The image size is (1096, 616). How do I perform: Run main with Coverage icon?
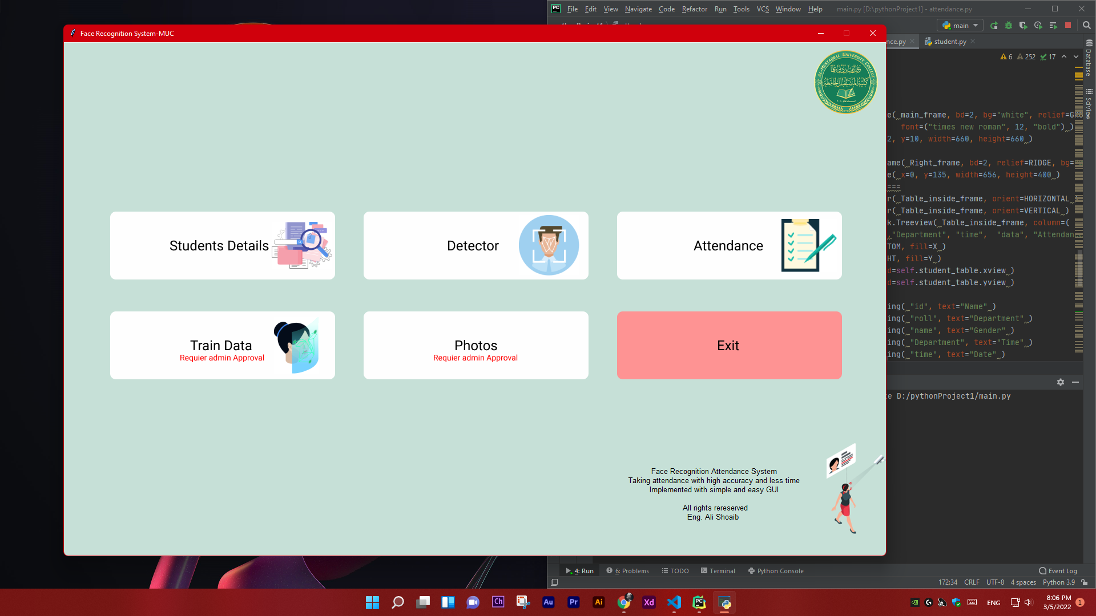[1023, 26]
